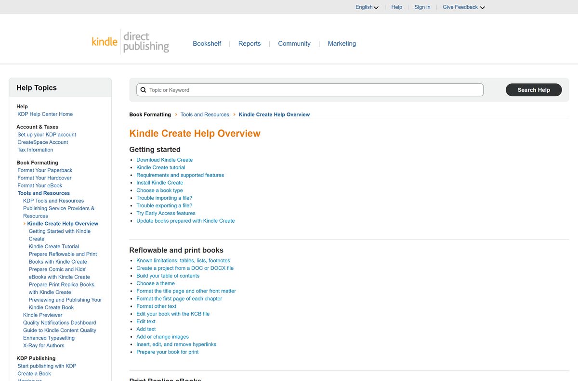Screen dimensions: 578x381
Task: Click Prepare your book for print
Action: coord(168,353)
